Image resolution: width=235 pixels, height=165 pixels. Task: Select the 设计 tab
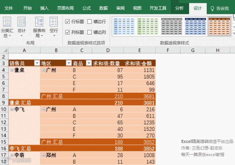(198, 8)
